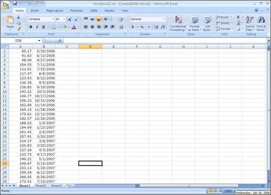Center text horizontally in cell
271x195 pixels.
coord(92,27)
